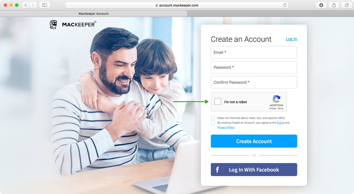Screen dimensions: 354x194
Task: Enable news, tips, and special offers
Action: point(213,118)
